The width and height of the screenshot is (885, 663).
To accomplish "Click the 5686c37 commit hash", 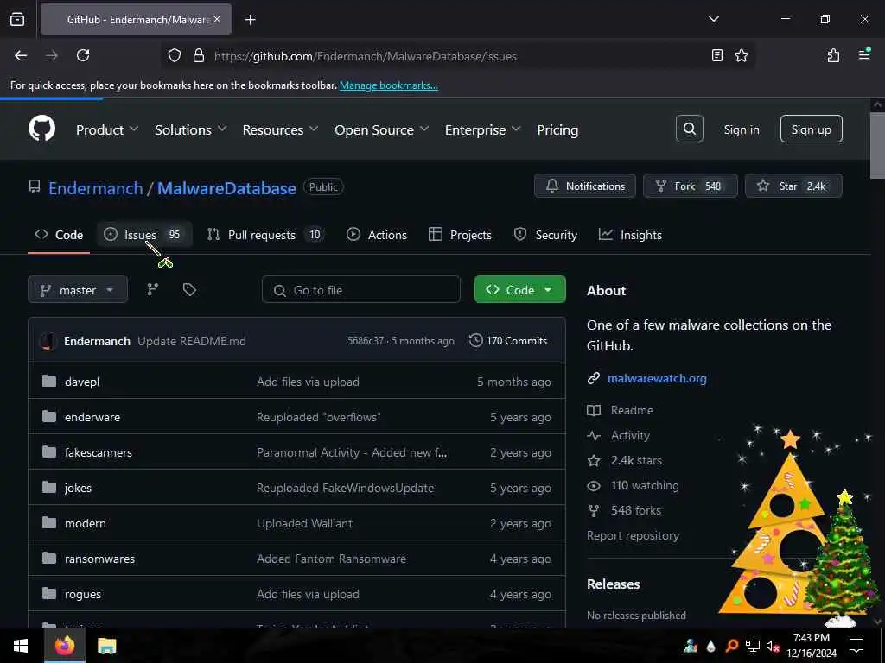I will [366, 341].
